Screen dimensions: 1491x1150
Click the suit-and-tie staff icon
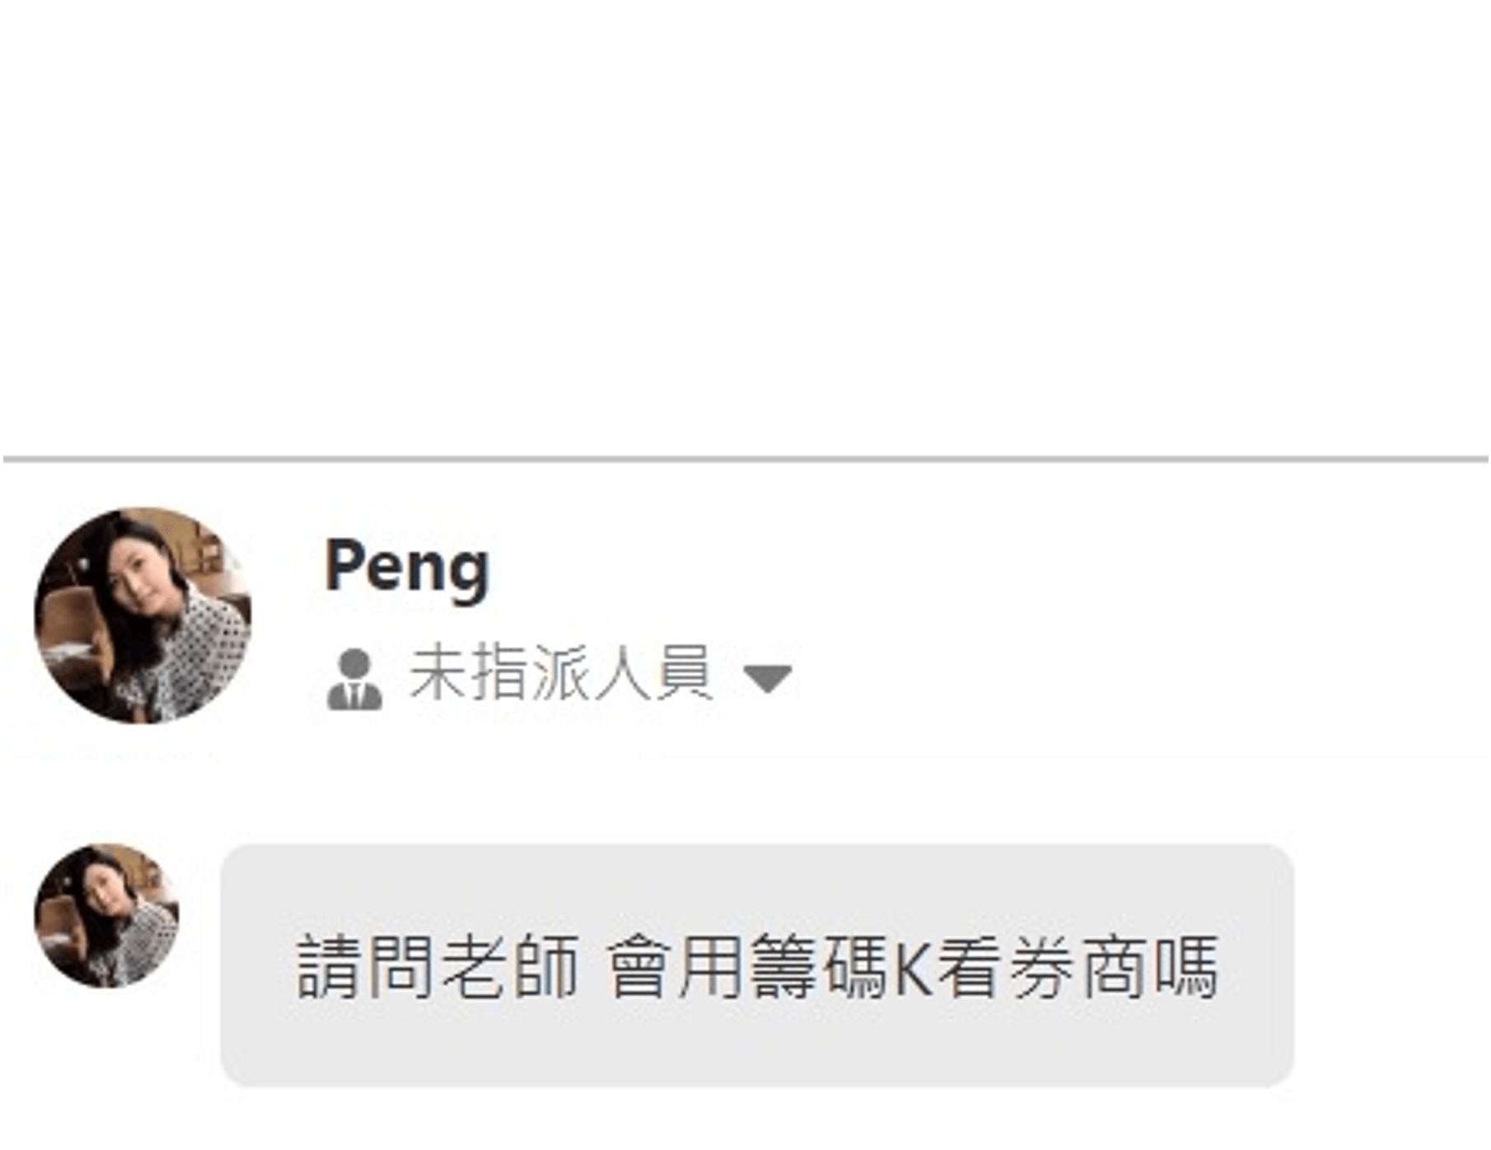pyautogui.click(x=355, y=679)
